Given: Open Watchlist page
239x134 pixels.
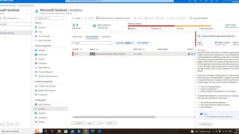Looking at the screenshot, I should point(41,113).
